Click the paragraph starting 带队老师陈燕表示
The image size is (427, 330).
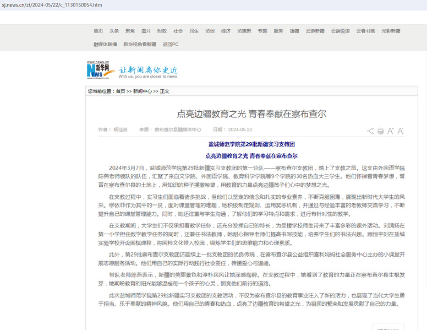(251, 279)
